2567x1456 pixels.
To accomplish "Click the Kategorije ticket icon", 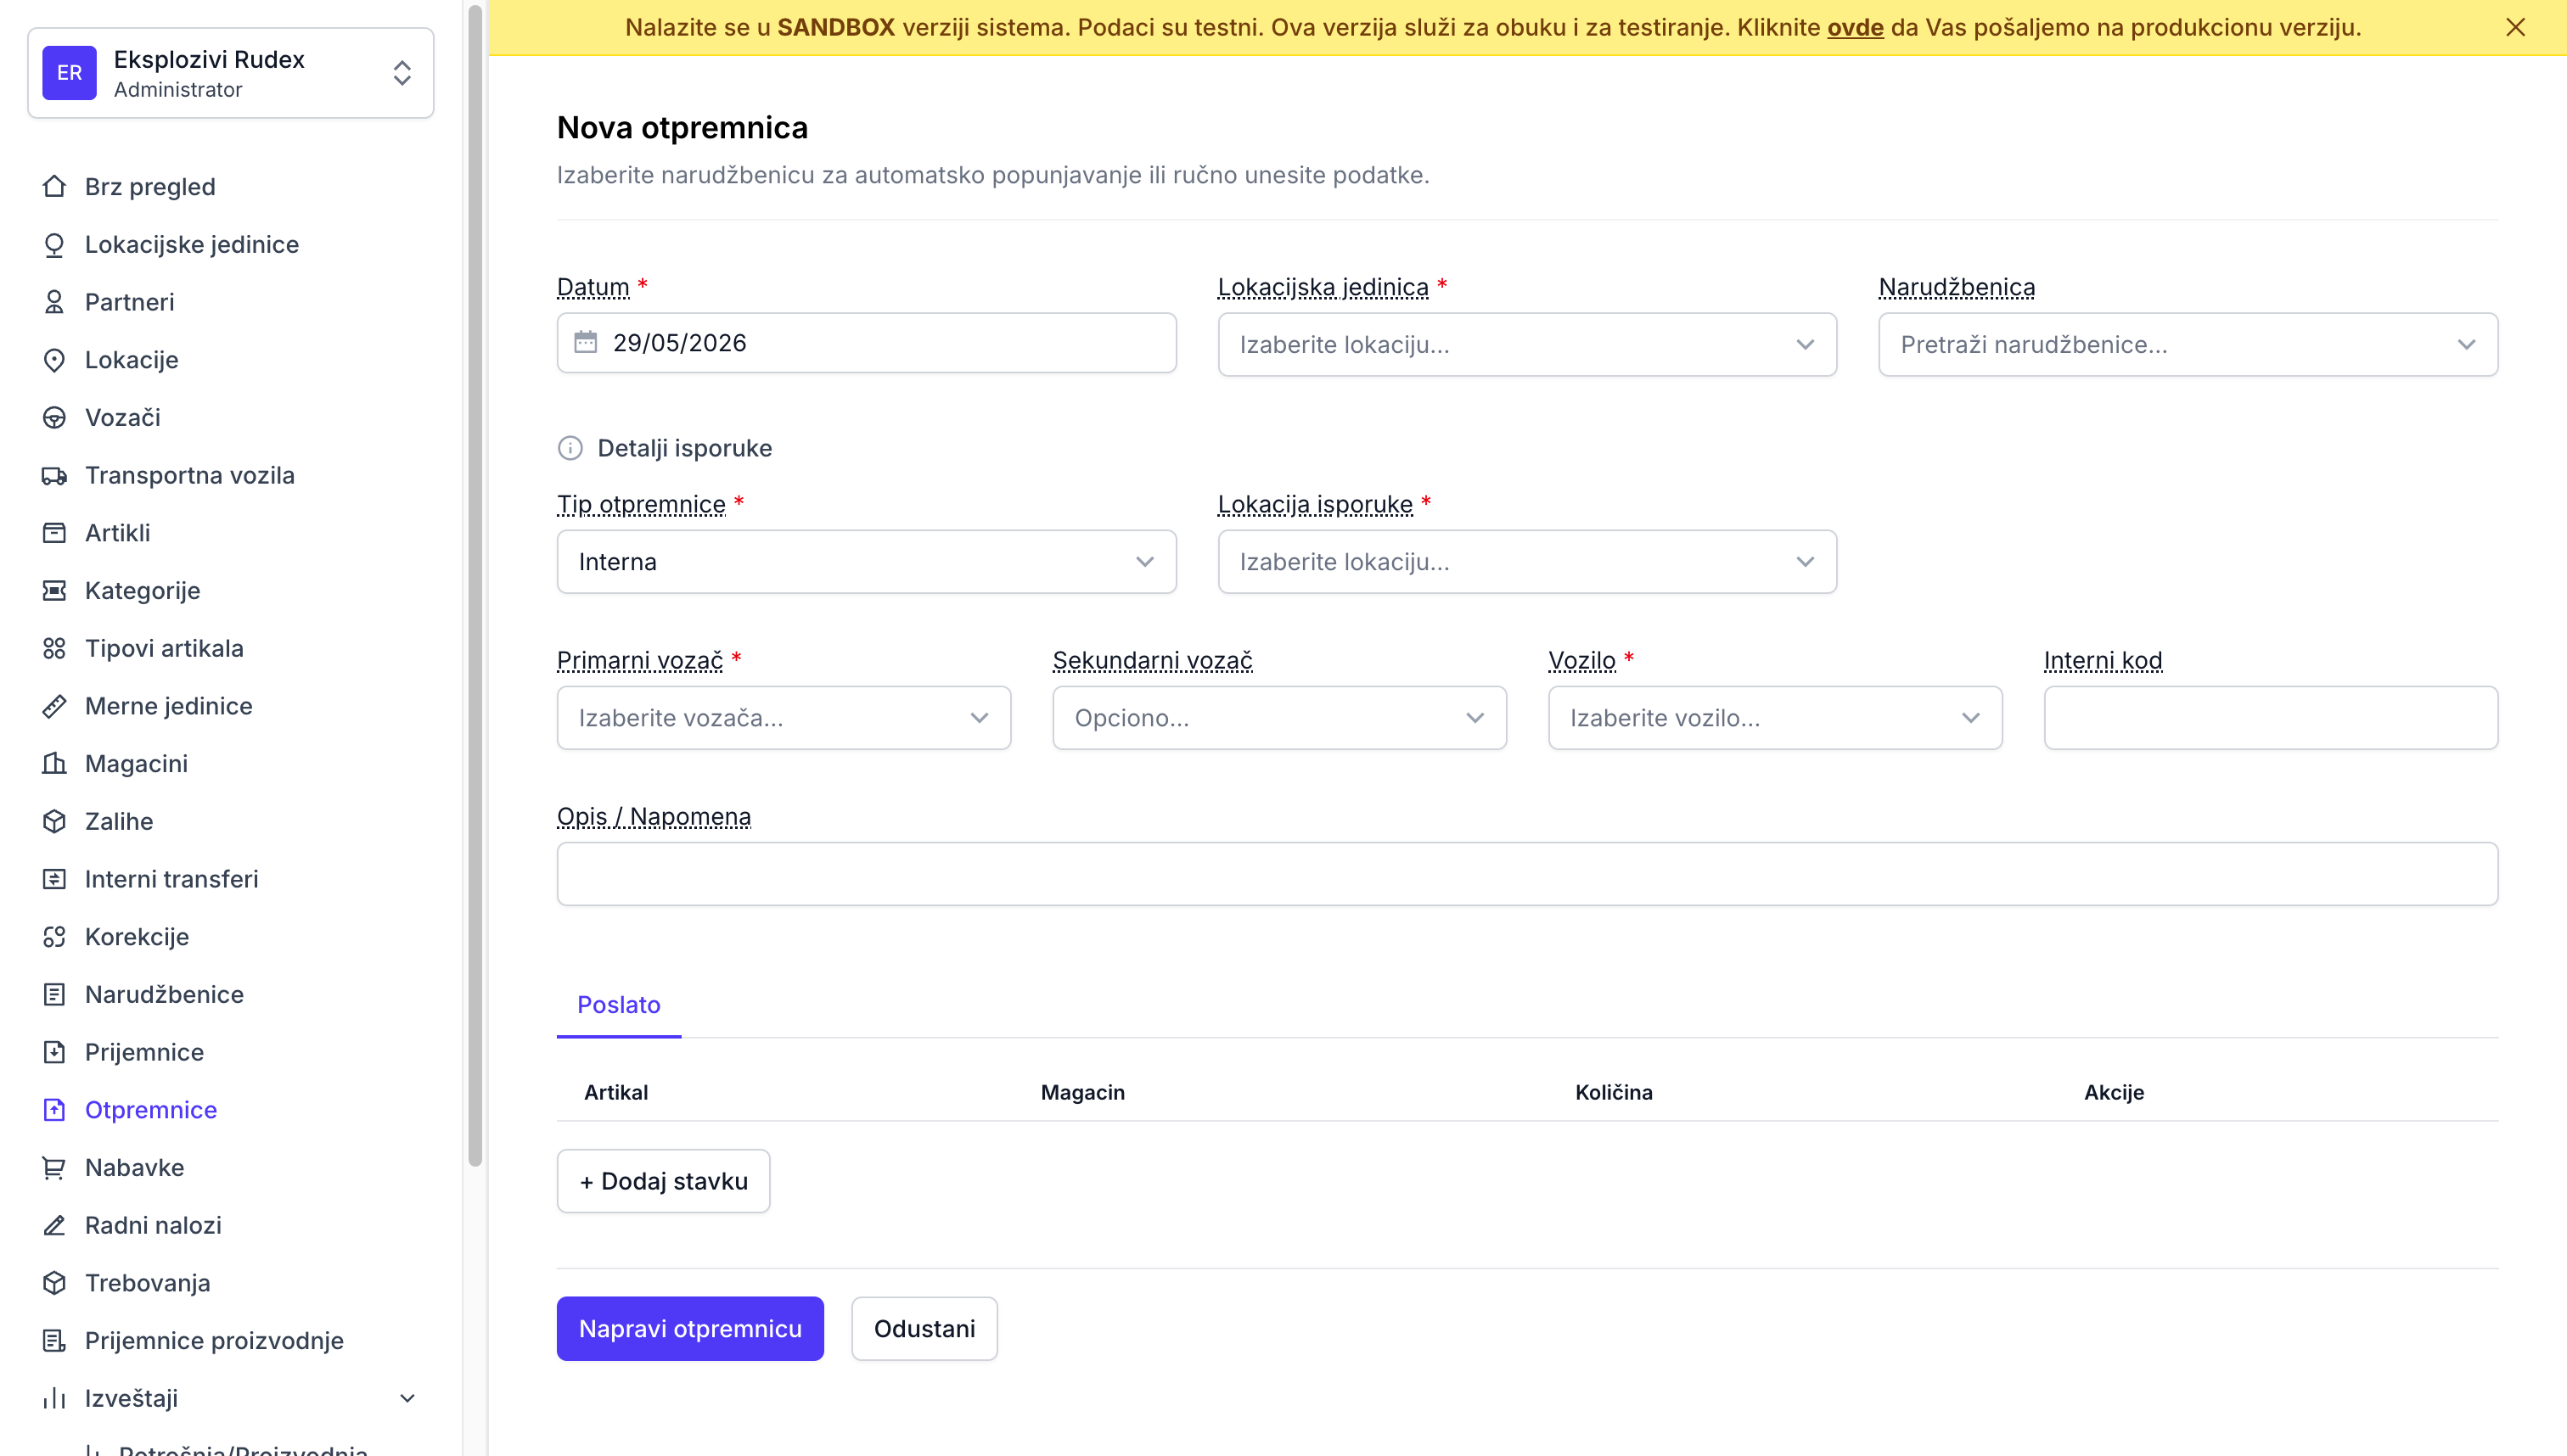I will 54,590.
